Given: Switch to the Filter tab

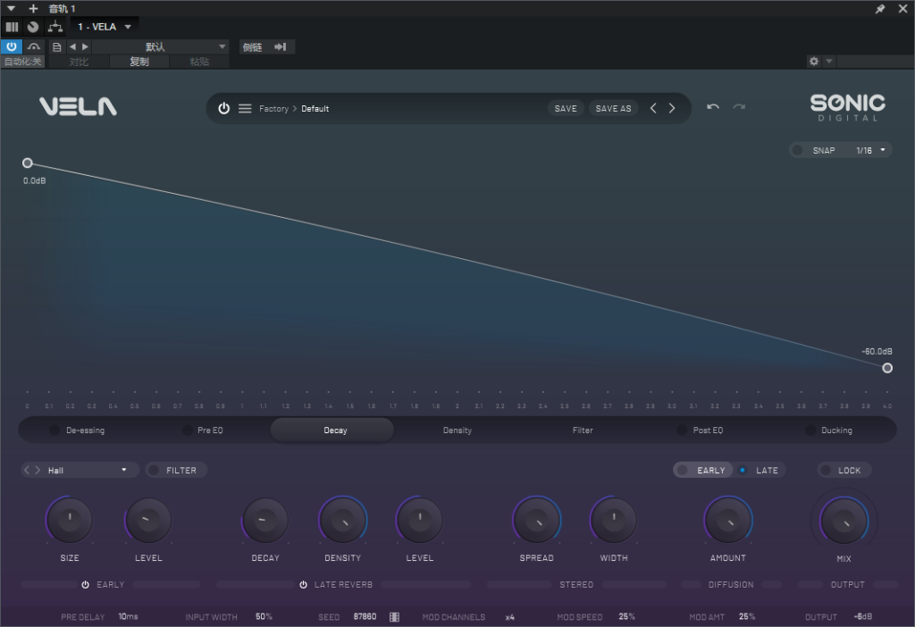Looking at the screenshot, I should click(x=583, y=431).
